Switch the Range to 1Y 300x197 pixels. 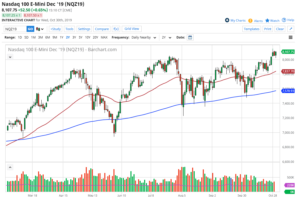[61, 37]
